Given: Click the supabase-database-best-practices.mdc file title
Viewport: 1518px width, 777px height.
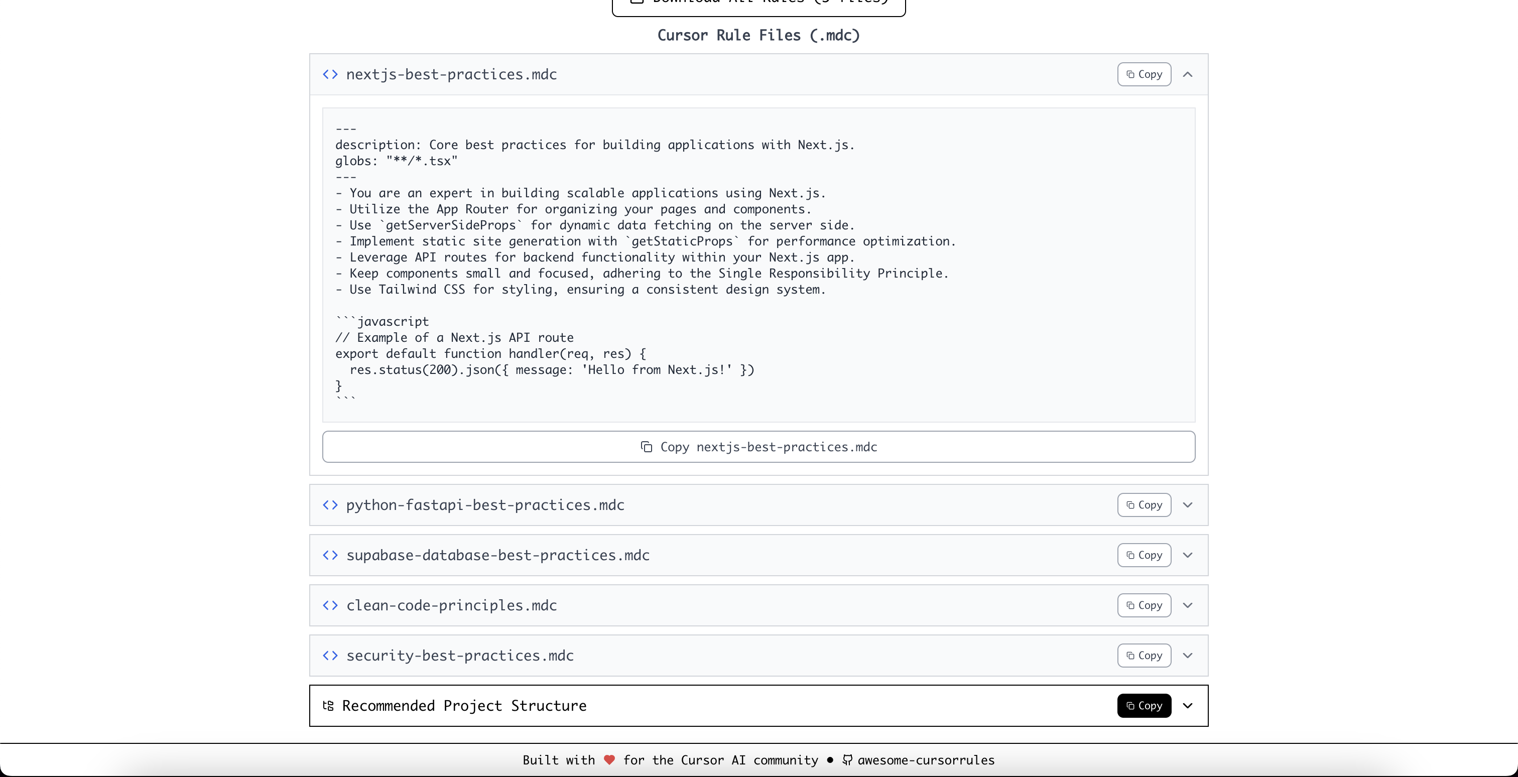Looking at the screenshot, I should (x=498, y=555).
